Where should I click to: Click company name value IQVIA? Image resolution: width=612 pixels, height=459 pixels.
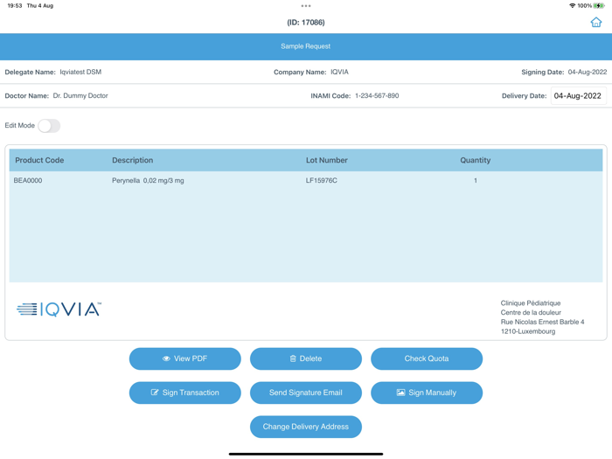pyautogui.click(x=339, y=73)
